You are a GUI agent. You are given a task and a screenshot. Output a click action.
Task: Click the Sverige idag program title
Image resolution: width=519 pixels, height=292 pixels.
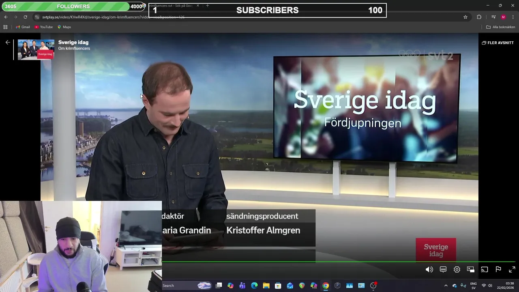pos(73,42)
